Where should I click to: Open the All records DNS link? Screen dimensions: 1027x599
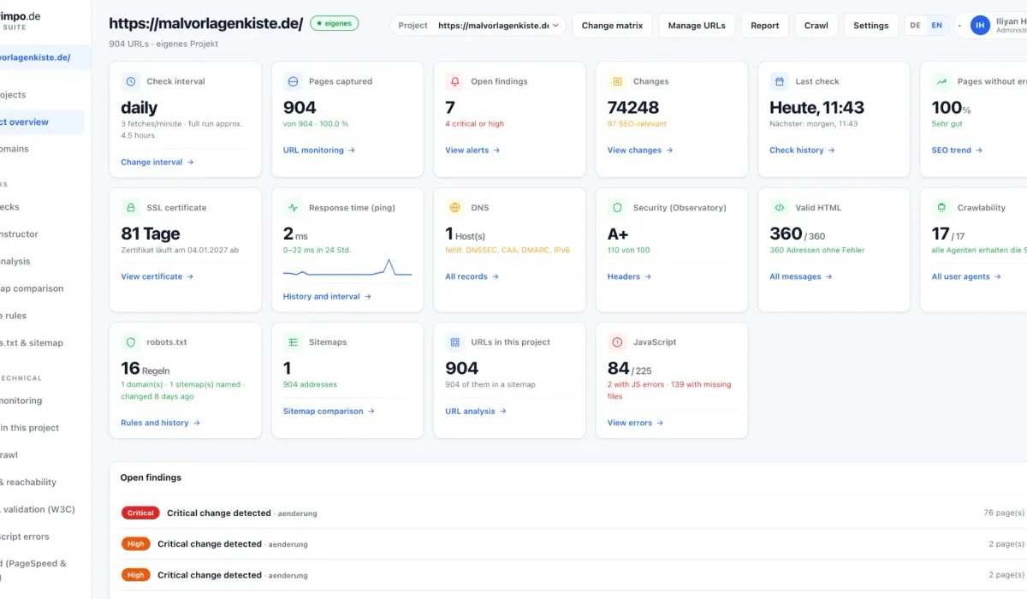pyautogui.click(x=472, y=276)
